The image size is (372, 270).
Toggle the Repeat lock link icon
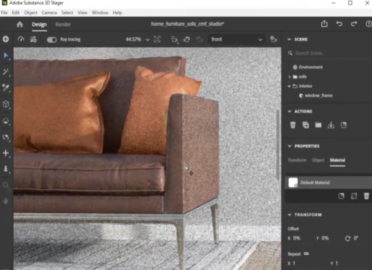(x=306, y=254)
